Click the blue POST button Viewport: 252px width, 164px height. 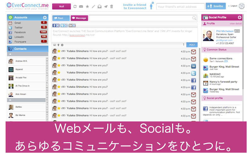click(192, 45)
